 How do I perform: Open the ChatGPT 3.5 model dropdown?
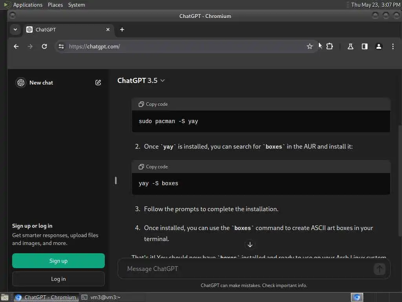[141, 81]
